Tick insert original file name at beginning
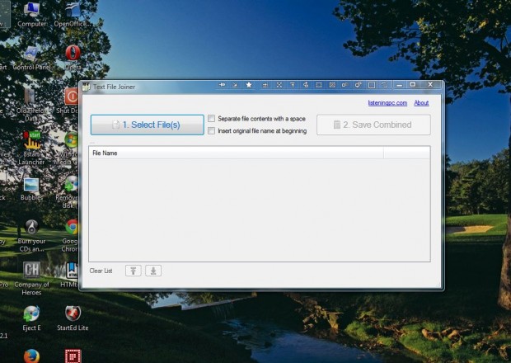 click(212, 130)
